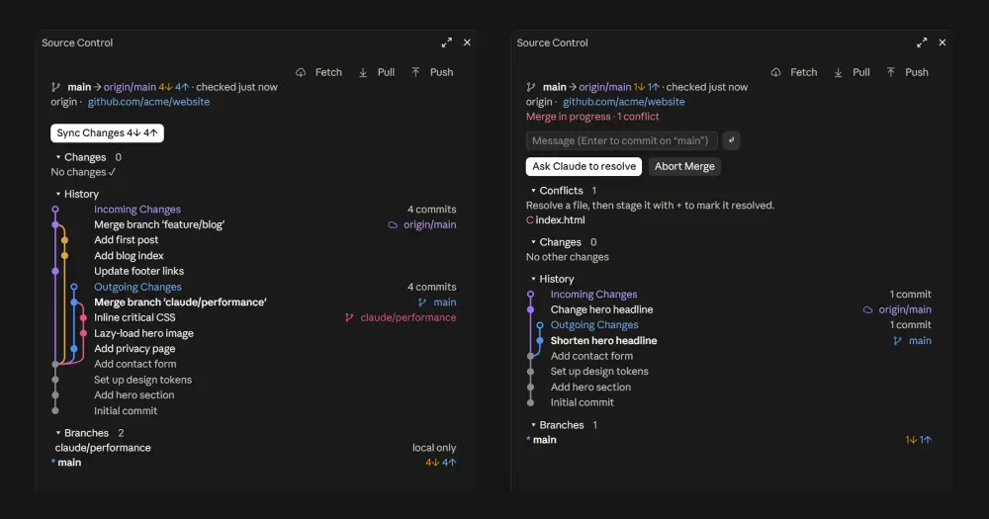Click Outgoing Changes heading in left history
Image resolution: width=989 pixels, height=519 pixels.
pyautogui.click(x=137, y=287)
